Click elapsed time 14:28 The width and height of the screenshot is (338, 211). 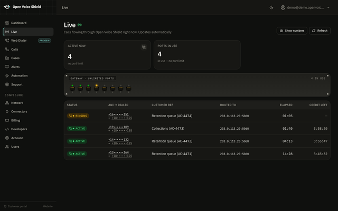coord(287,154)
